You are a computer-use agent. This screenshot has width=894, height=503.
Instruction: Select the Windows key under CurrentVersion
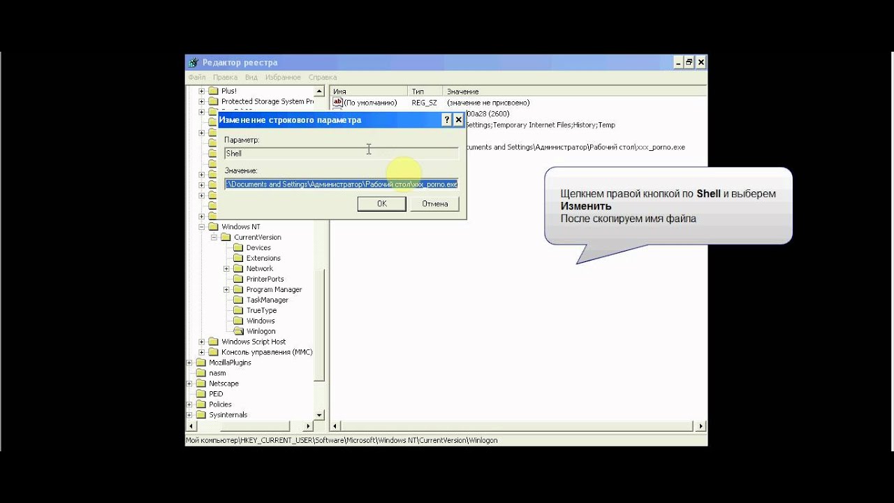[261, 321]
